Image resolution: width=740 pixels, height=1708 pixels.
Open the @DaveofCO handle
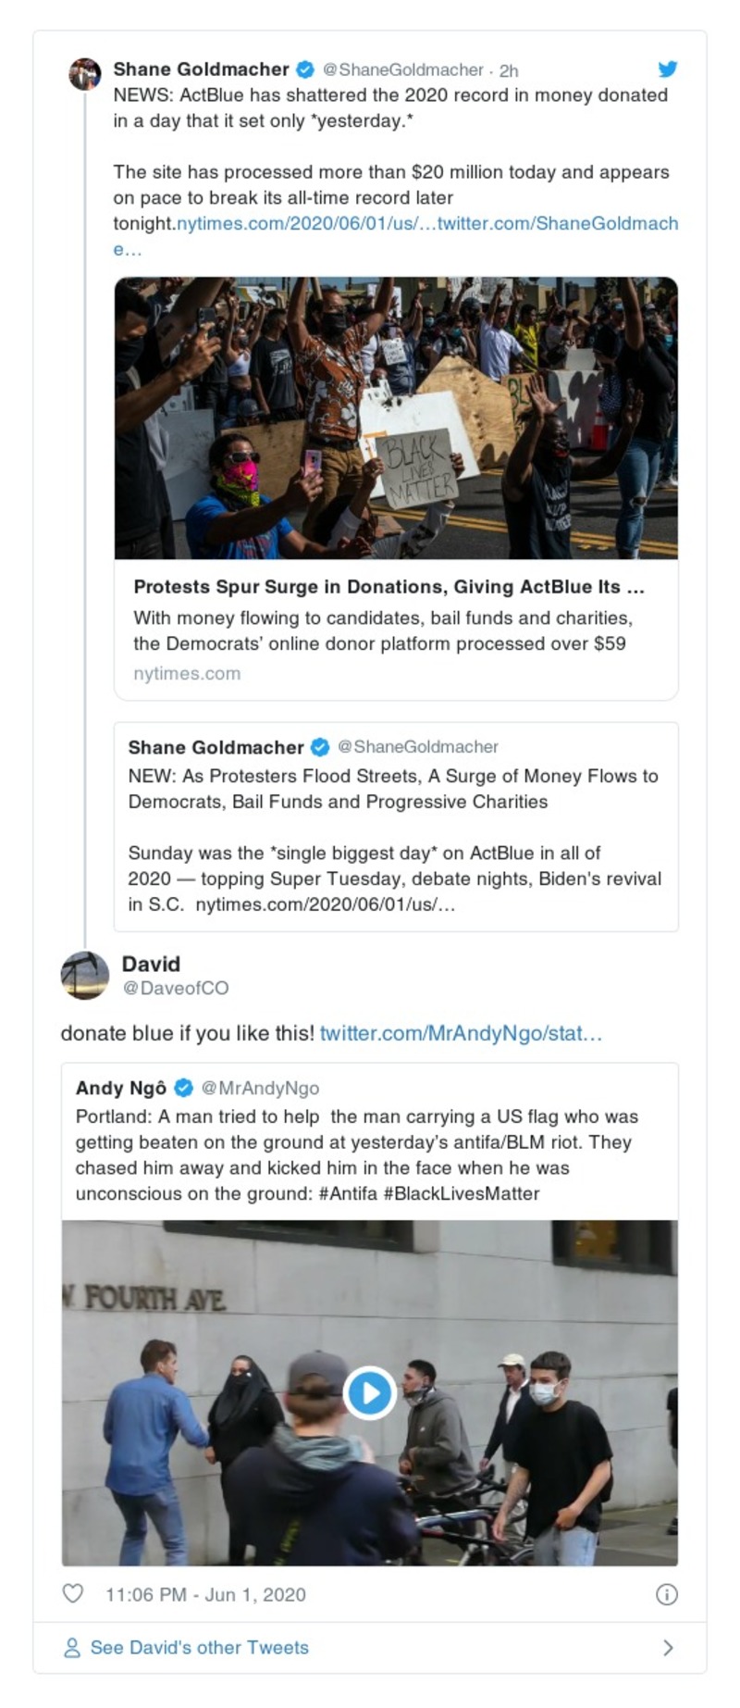[x=176, y=989]
